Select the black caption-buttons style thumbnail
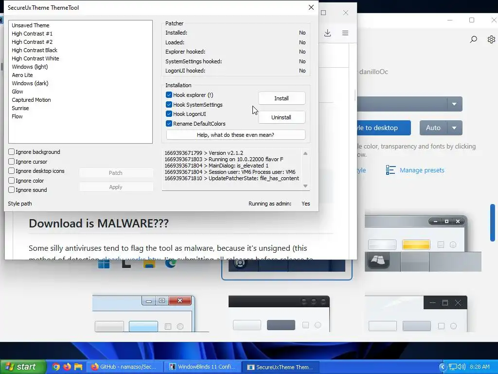Image resolution: width=498 pixels, height=374 pixels. point(416,314)
